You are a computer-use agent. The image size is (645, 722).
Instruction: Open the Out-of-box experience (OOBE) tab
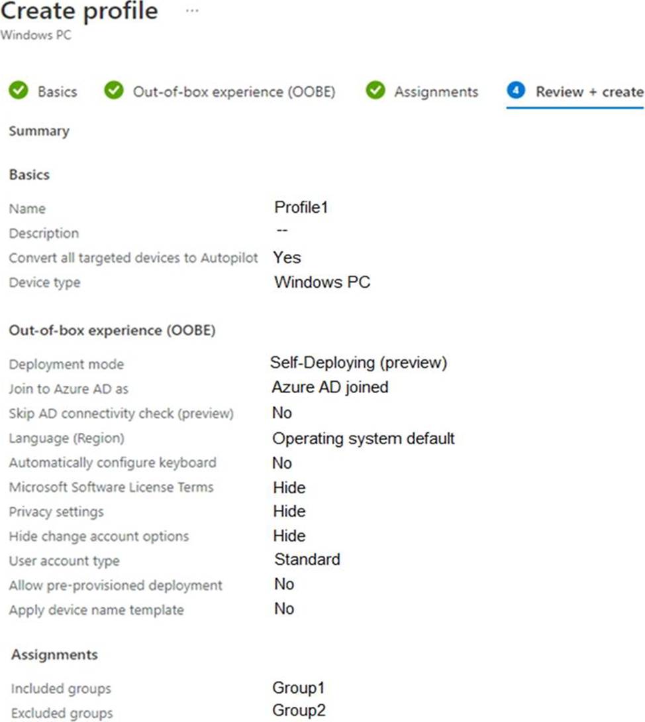tap(234, 91)
